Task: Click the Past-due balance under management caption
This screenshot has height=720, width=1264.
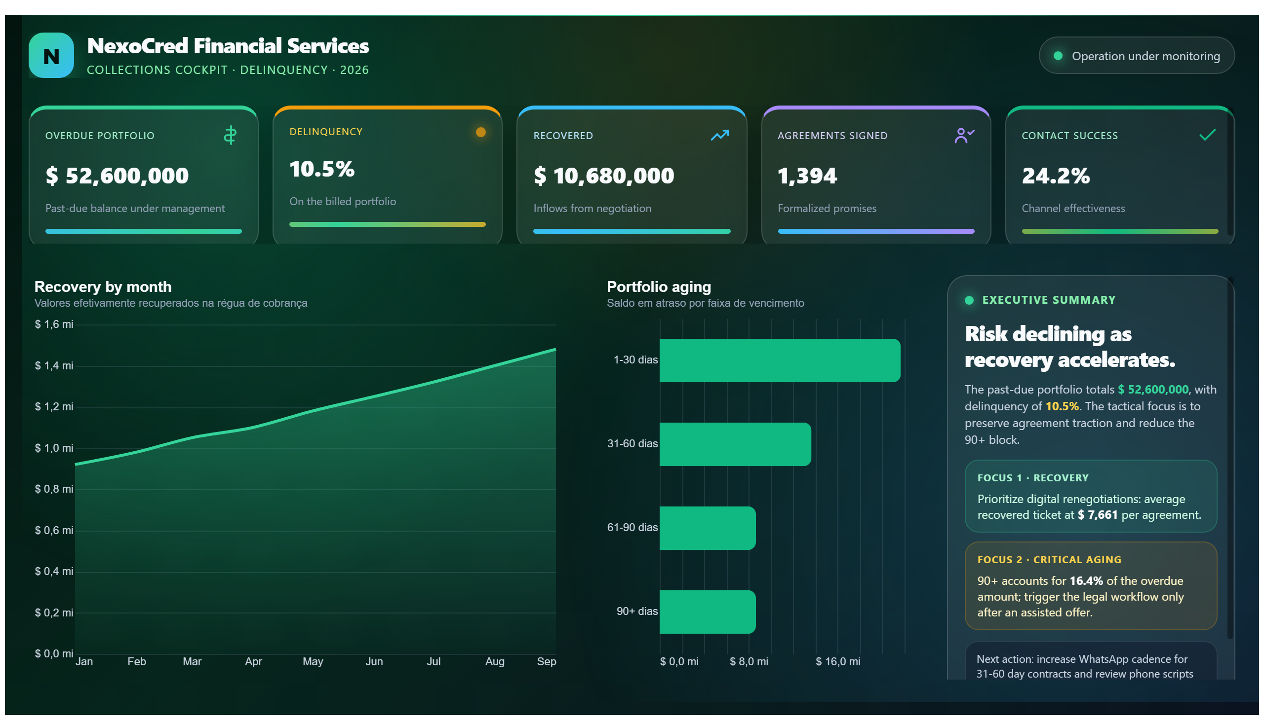Action: 135,209
